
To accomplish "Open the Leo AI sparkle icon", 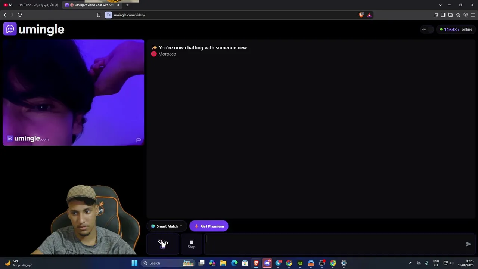I will coord(458,15).
